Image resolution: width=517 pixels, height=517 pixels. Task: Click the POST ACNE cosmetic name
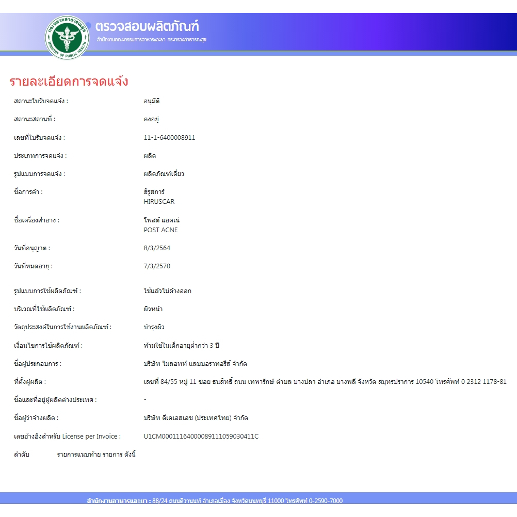click(160, 230)
